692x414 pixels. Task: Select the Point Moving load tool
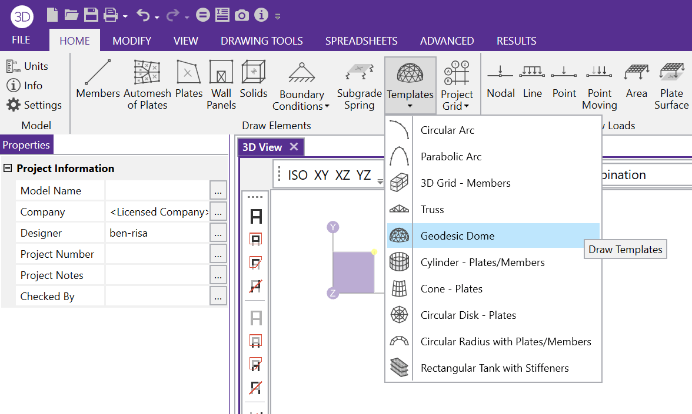599,85
